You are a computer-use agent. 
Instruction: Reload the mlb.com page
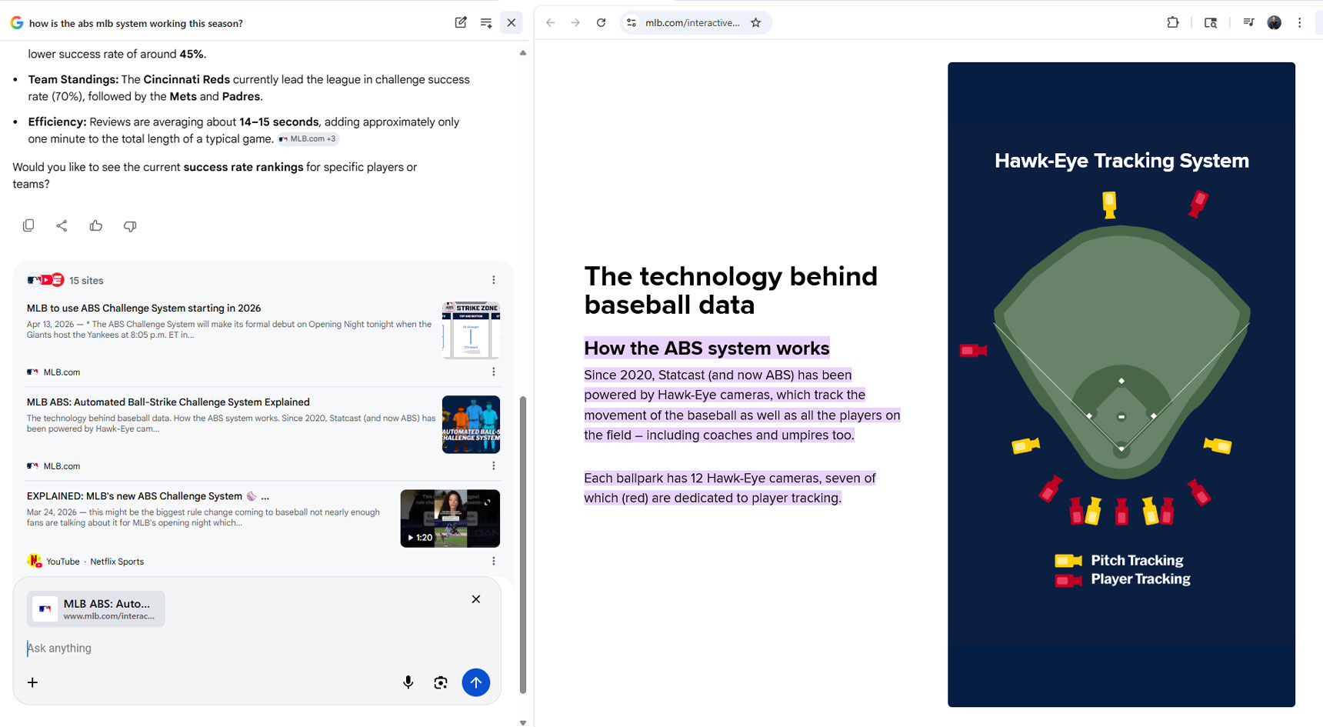[602, 23]
